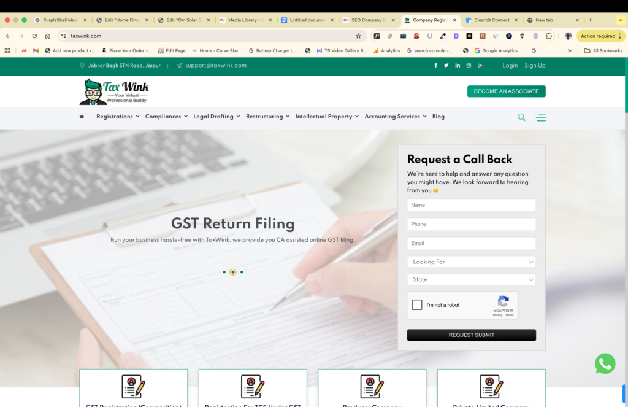Open TaxWink's Facebook page icon
Screen dimensions: 628x407
436,66
